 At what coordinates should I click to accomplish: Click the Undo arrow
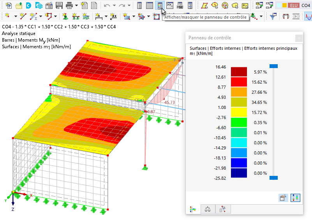pyautogui.click(x=107, y=5)
